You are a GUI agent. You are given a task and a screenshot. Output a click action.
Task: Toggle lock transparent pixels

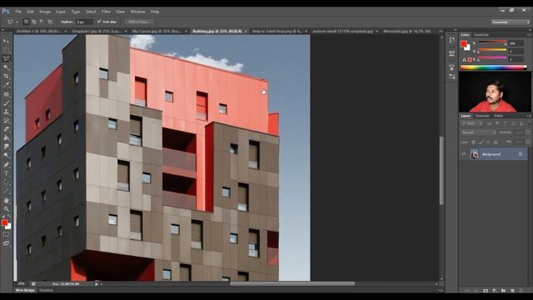point(474,142)
